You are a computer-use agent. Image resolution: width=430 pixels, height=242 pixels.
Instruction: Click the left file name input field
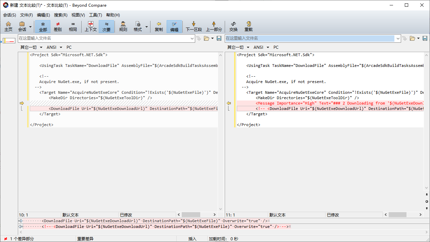[104, 38]
